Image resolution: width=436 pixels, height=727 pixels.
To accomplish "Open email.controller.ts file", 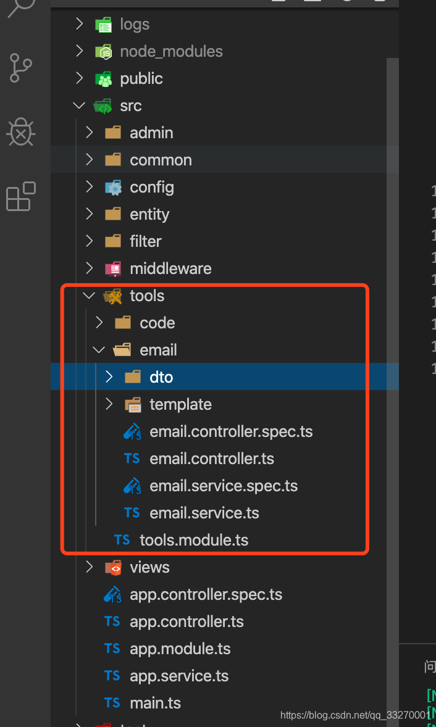I will pyautogui.click(x=211, y=459).
